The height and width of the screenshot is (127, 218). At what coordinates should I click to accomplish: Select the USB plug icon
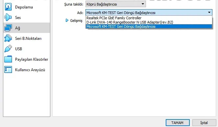coord(8,49)
